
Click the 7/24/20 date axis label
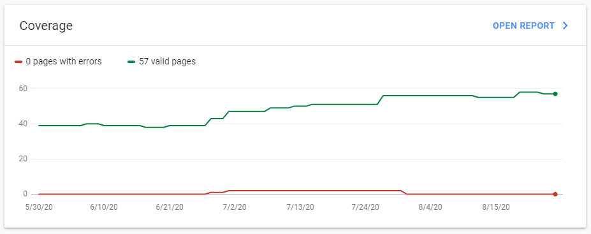[365, 207]
